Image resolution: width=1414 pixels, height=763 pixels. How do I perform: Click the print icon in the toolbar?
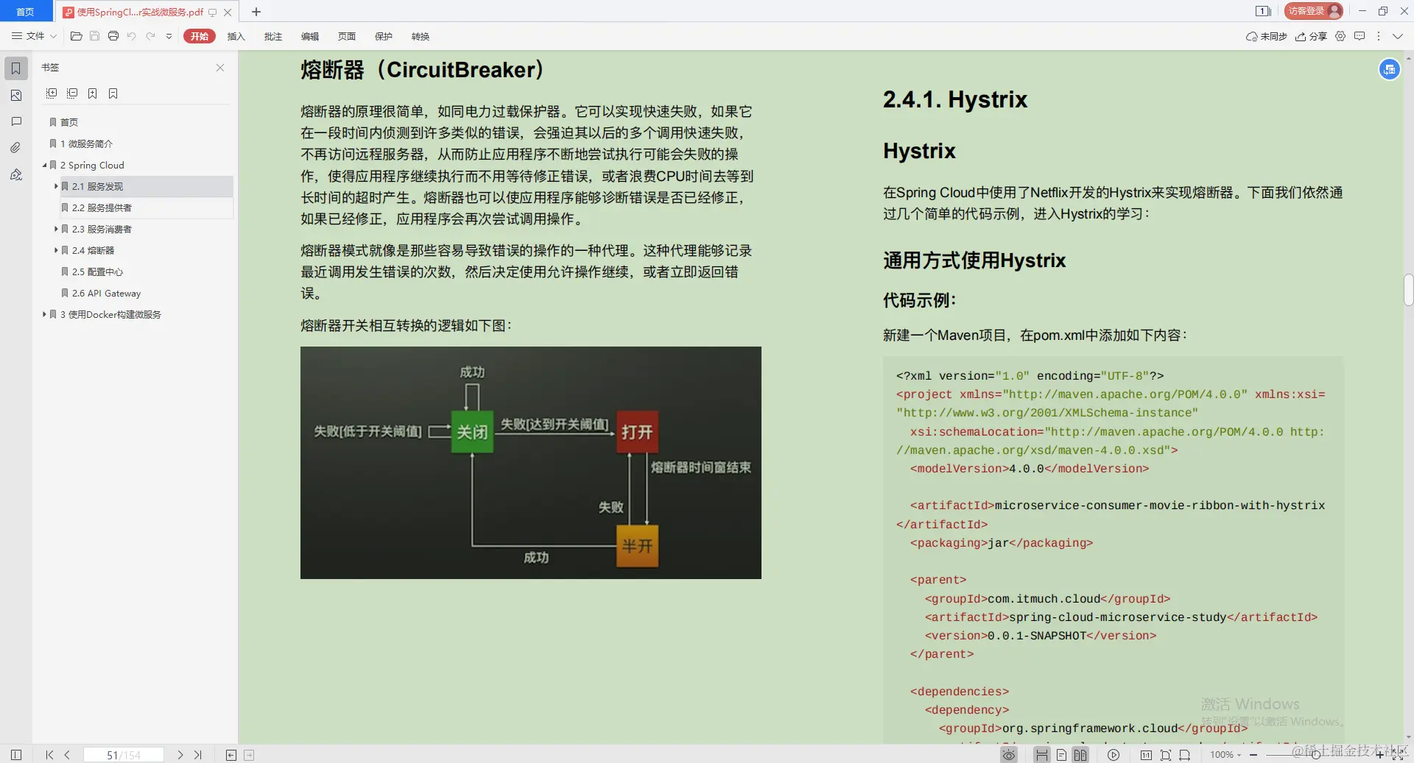(113, 36)
